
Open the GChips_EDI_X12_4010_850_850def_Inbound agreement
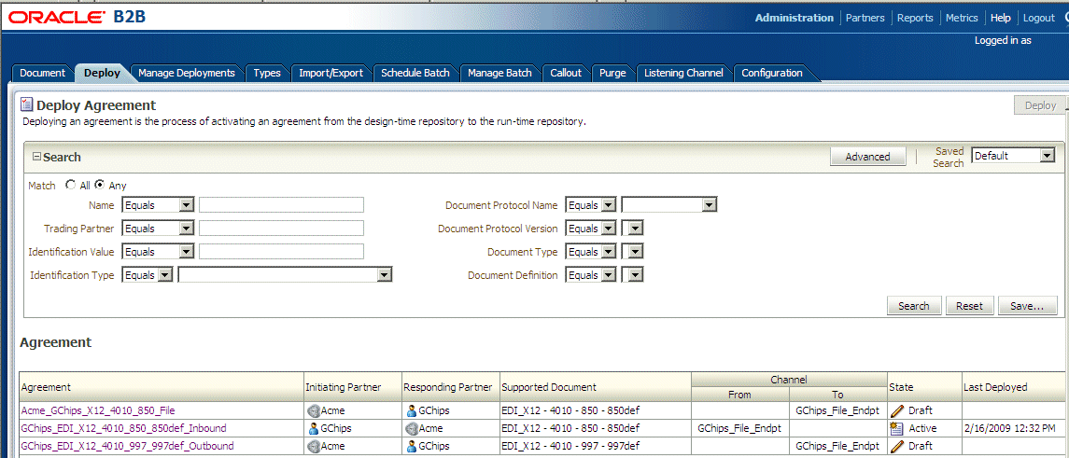point(124,429)
